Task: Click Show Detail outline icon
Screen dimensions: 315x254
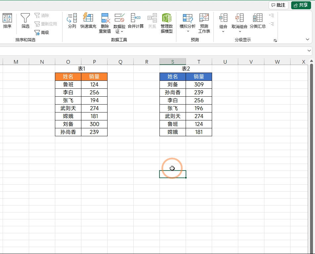Action: click(x=271, y=16)
